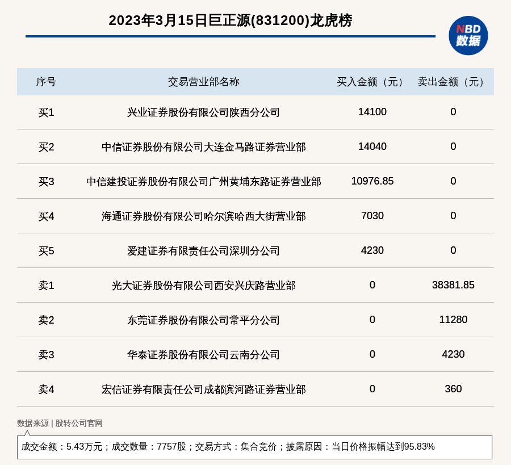511x465 pixels.
Task: Click the 买1 row label
Action: point(46,112)
